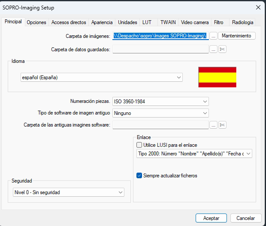This screenshot has height=226, width=266.
Task: Switch to the TWAIN tab
Action: tap(168, 22)
